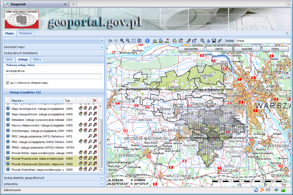Click the green P status bar icon
Viewport: 293px width, 195px height.
[283, 190]
